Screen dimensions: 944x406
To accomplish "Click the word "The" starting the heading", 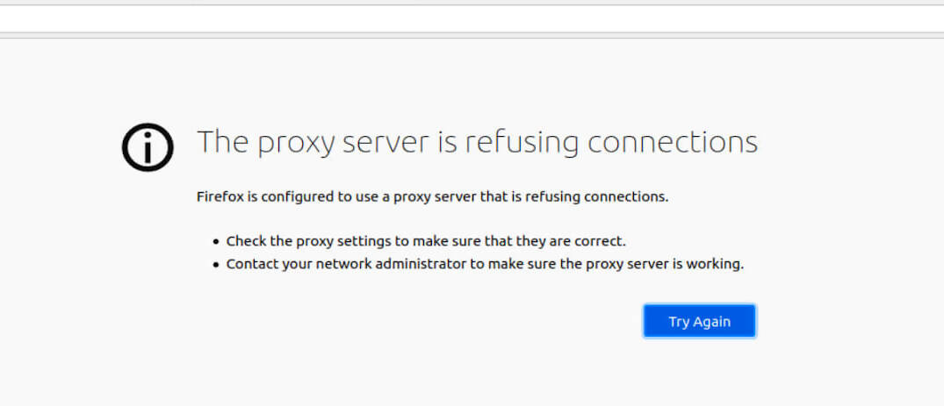I will [x=221, y=141].
